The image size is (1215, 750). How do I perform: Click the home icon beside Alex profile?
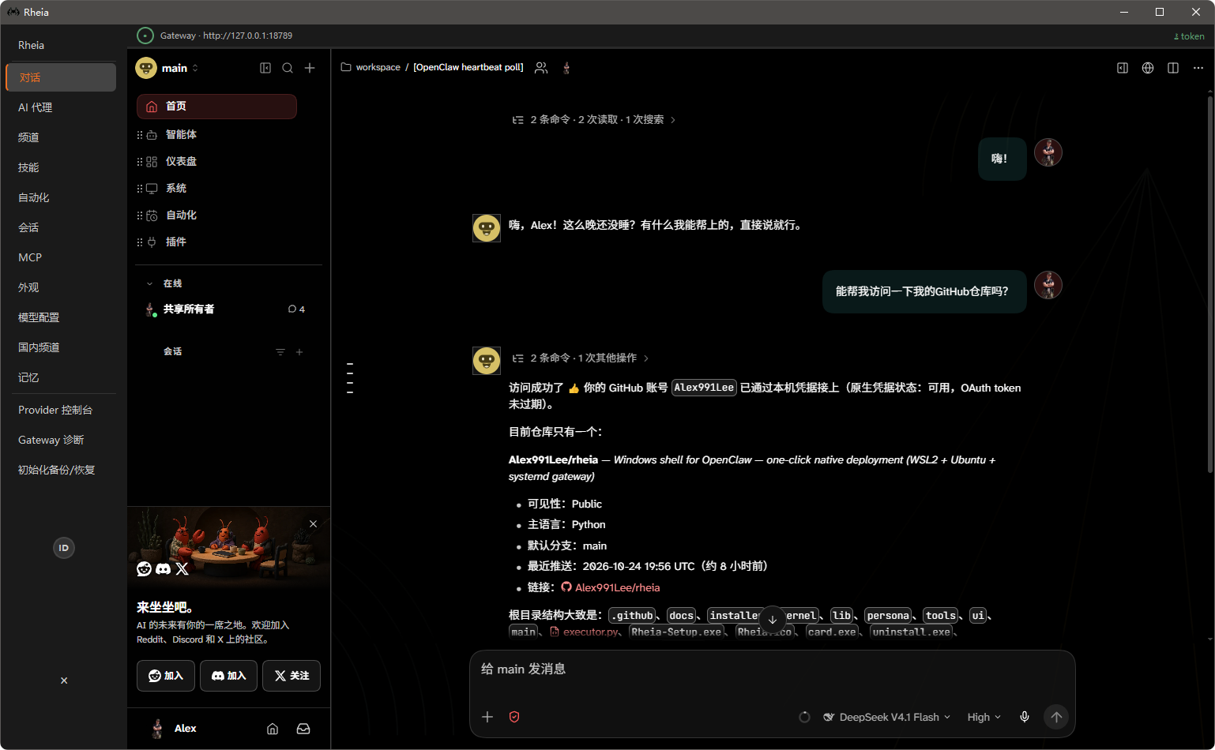tap(273, 729)
